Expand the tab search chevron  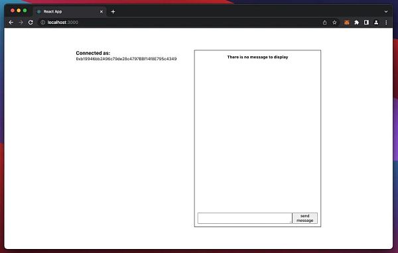[386, 11]
